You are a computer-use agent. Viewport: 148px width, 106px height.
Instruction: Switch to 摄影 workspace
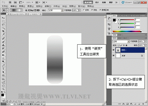111,2
